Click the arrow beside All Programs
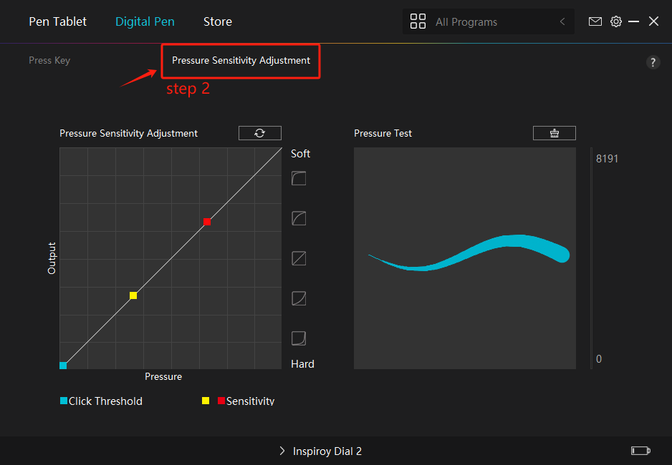This screenshot has height=465, width=672. [x=562, y=22]
